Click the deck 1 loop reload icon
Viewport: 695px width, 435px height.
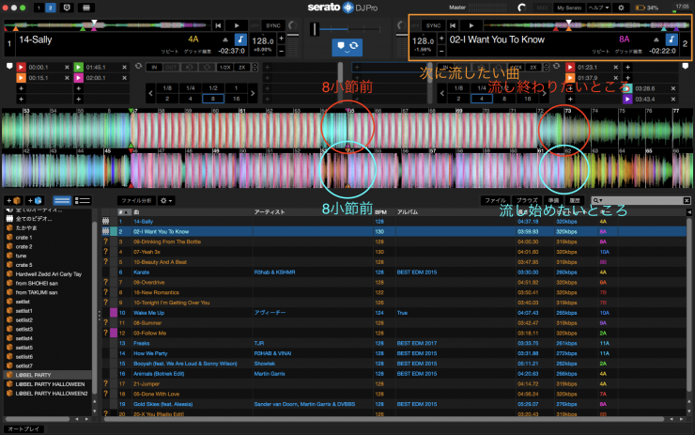138,66
